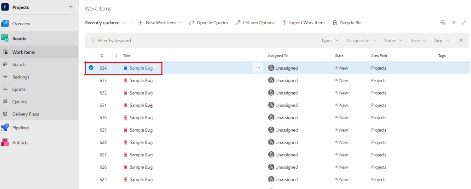Open Column Options
Image resolution: width=471 pixels, height=189 pixels.
coord(255,22)
